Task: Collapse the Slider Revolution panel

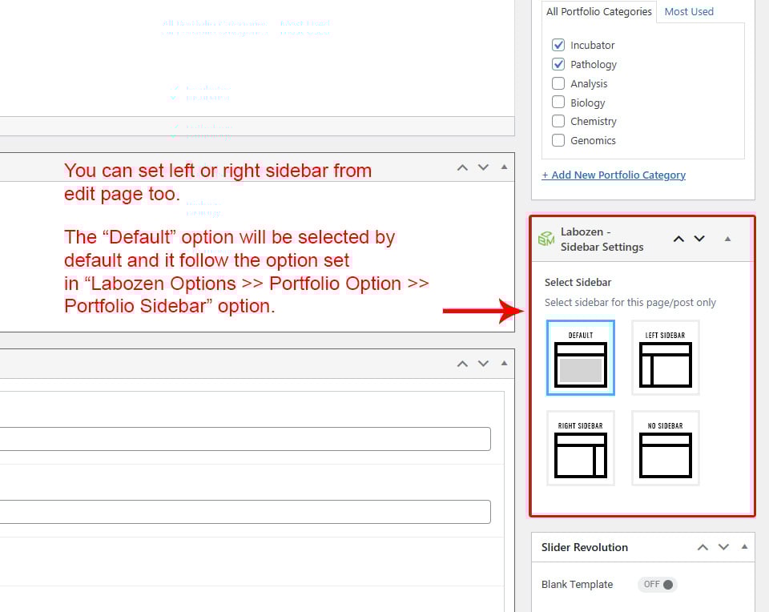Action: pos(744,547)
